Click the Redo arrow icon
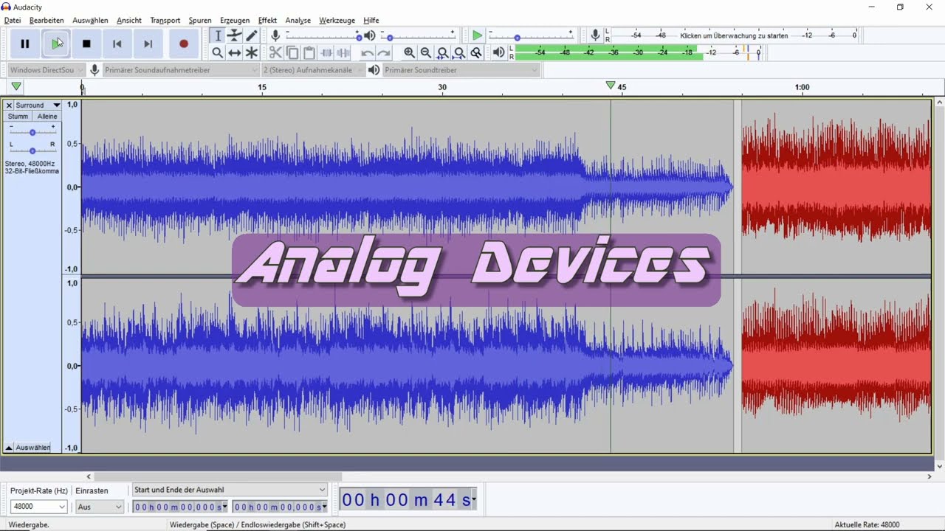Image resolution: width=945 pixels, height=531 pixels. pos(384,52)
